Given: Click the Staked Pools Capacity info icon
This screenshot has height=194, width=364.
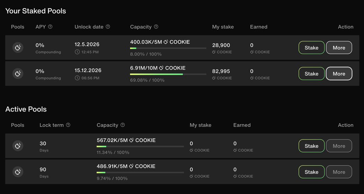Looking at the screenshot, I should tap(156, 27).
